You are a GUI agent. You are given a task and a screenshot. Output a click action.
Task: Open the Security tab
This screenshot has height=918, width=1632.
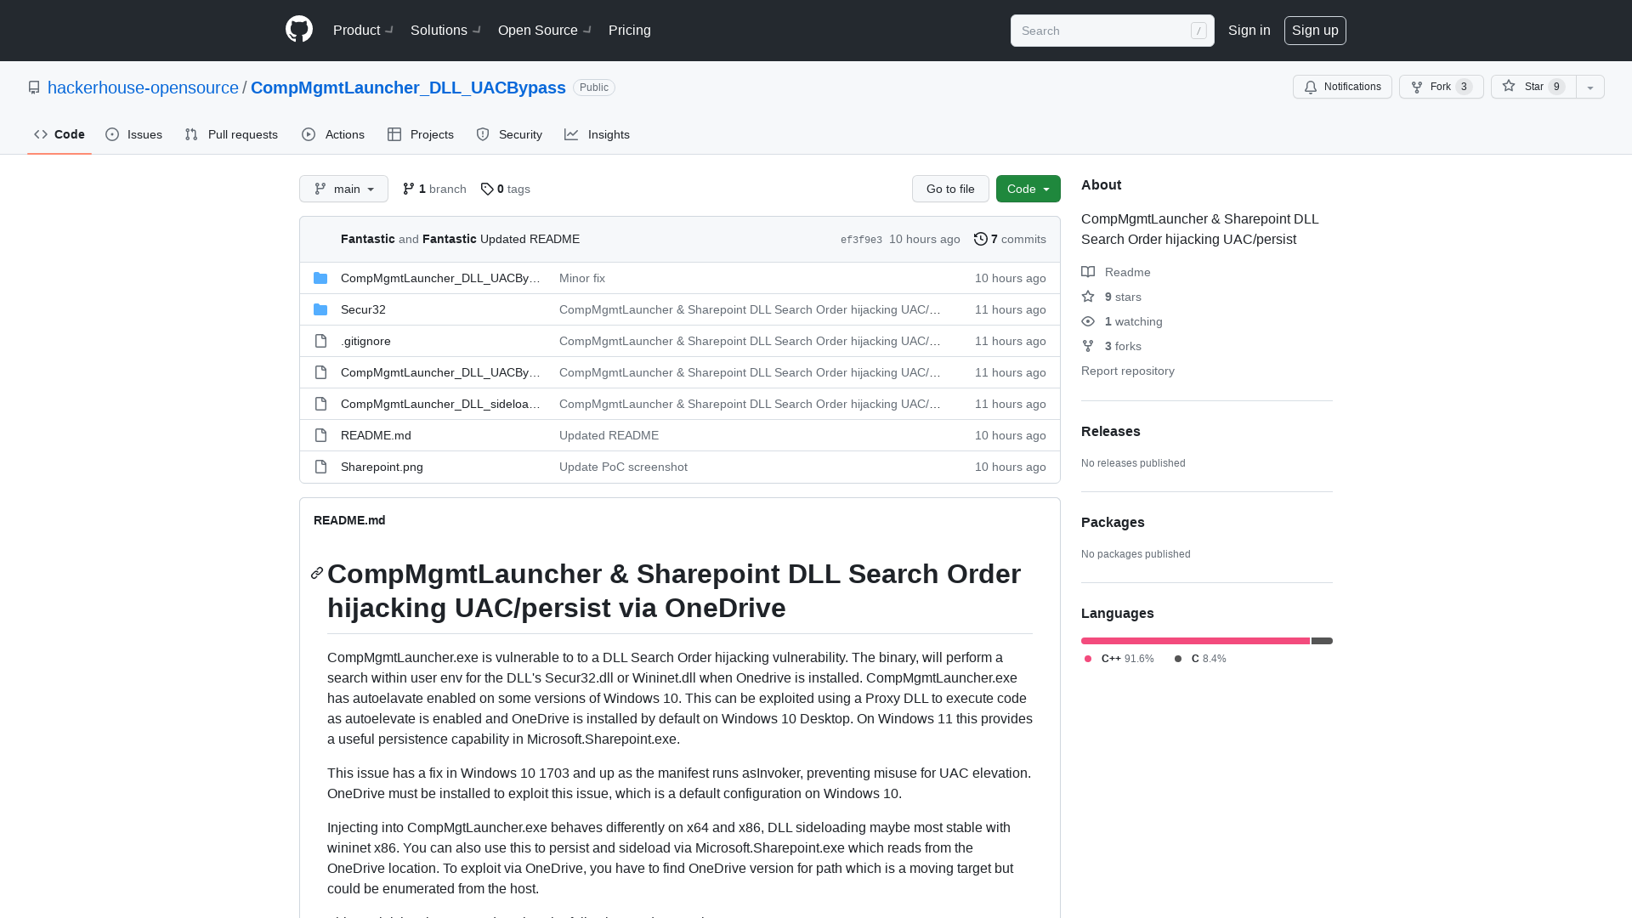click(x=509, y=134)
